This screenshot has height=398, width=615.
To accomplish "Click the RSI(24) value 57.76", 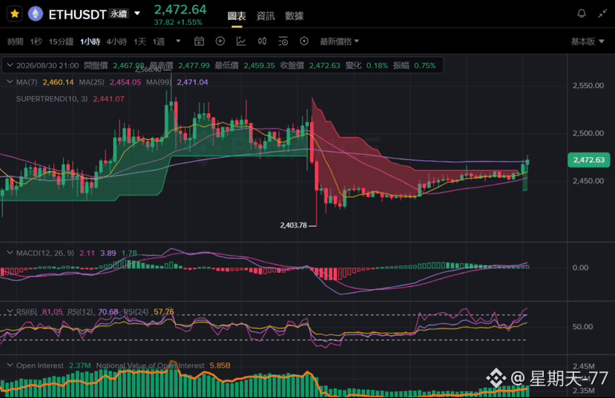I will tap(163, 312).
